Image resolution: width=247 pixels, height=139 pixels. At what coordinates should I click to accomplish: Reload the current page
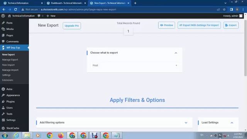click(x=15, y=9)
